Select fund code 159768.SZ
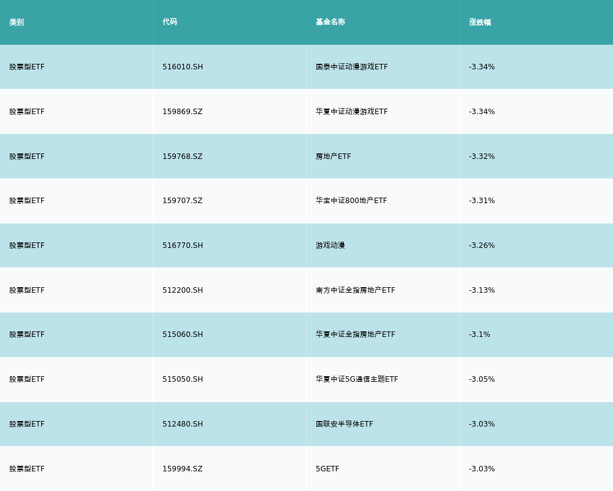 183,157
